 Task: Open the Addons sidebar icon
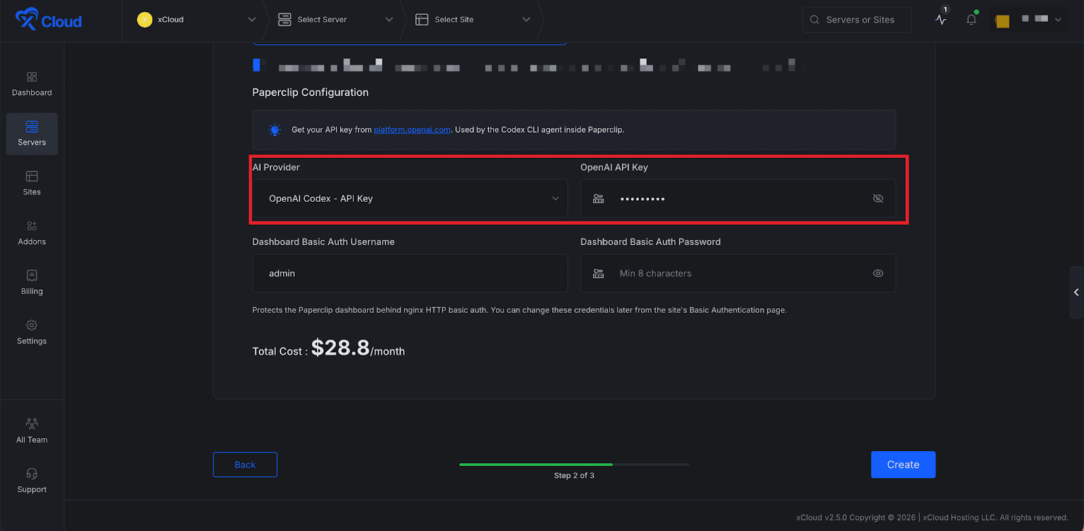32,226
